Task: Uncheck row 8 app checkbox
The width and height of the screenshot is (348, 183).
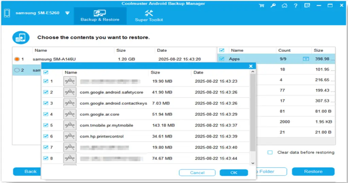Action: 46,158
